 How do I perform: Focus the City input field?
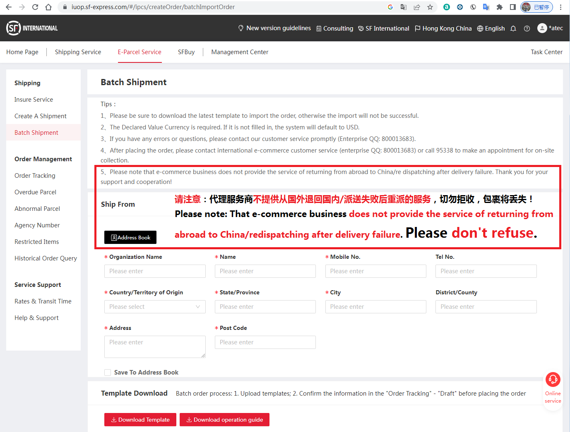[x=376, y=307]
